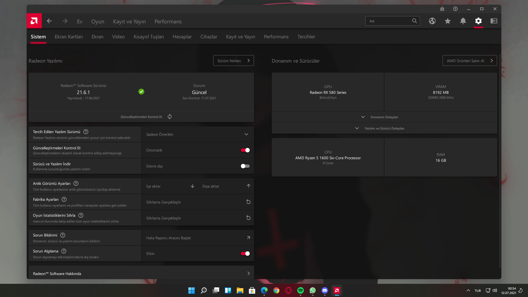
Task: Click Sıfırlama Gerçekleştir for Oyun İstatistiklerini Sıfırla
Action: pos(198,218)
